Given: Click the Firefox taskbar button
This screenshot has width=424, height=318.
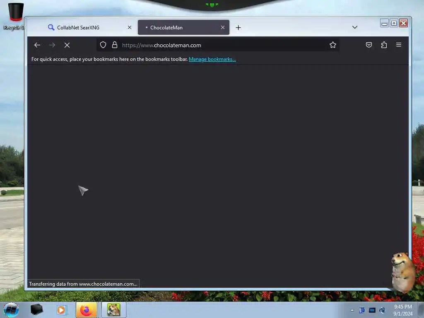Looking at the screenshot, I should click(87, 310).
